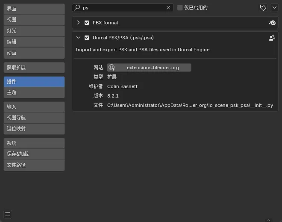Click inside the add-on search field

[124, 8]
